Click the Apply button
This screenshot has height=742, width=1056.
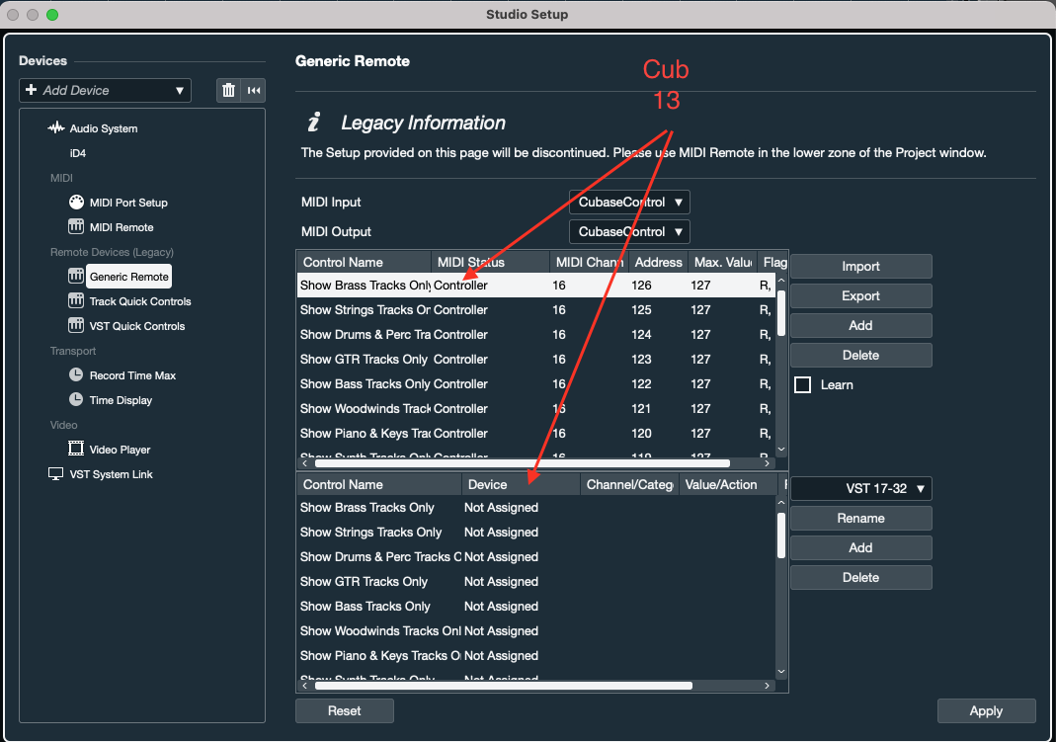986,711
